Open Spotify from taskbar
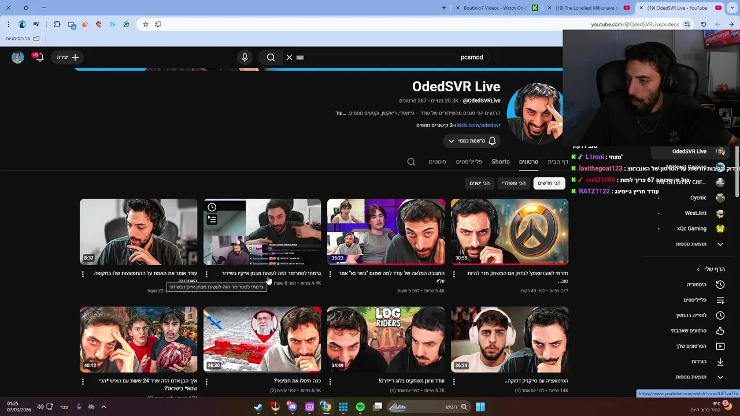The image size is (740, 416). tap(360, 407)
